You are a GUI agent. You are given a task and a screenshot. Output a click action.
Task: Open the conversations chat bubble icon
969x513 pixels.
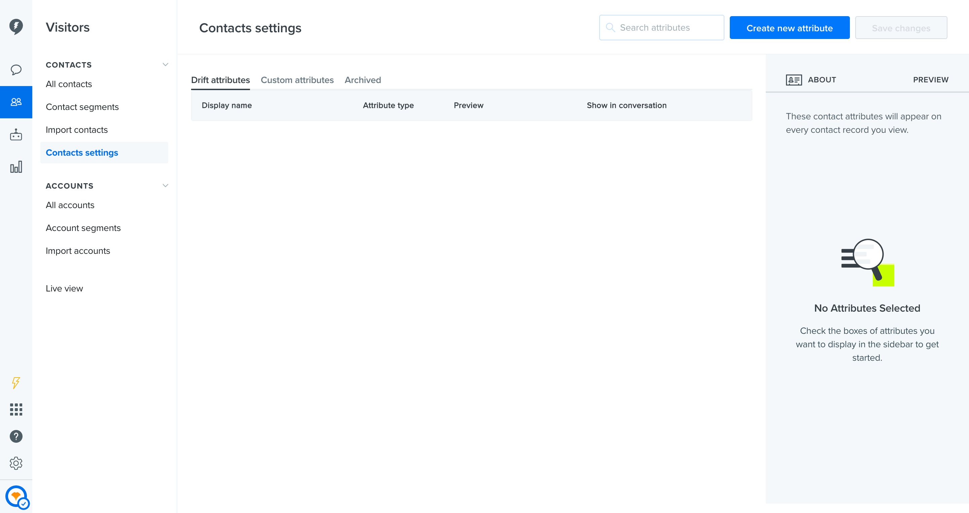(x=16, y=70)
